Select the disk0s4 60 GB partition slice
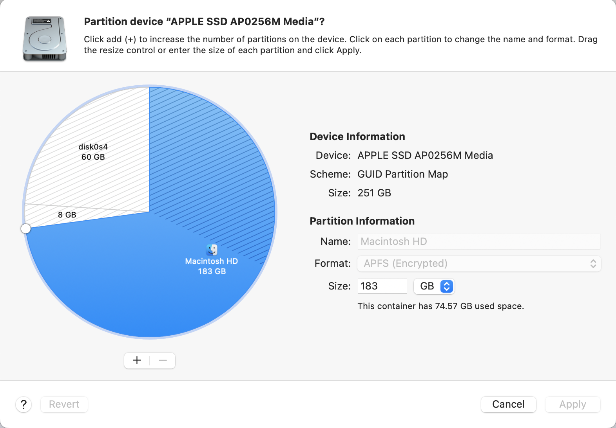616x428 pixels. 93,152
